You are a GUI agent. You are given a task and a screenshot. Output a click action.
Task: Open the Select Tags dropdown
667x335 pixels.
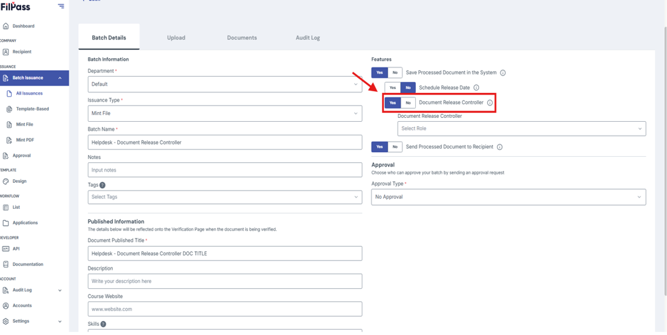click(x=225, y=197)
